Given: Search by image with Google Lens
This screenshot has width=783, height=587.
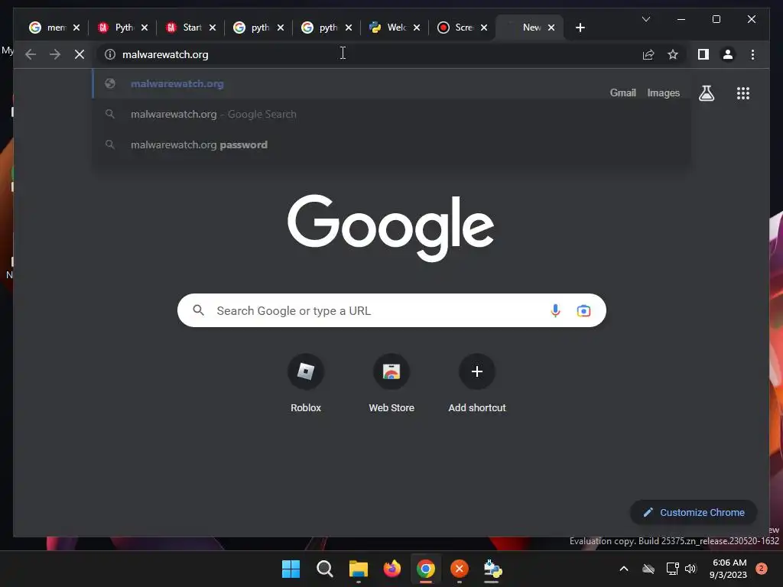Looking at the screenshot, I should tap(583, 310).
